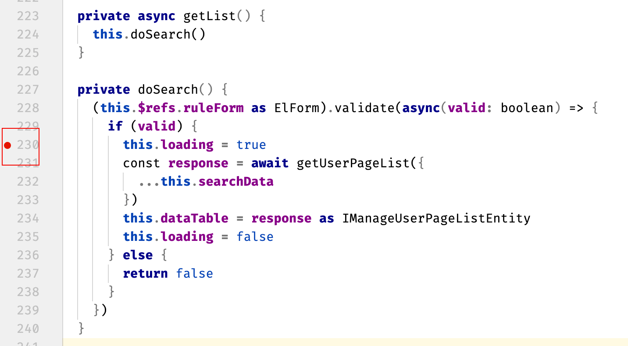Click gutter line number 237
This screenshot has width=628, height=346.
[28, 274]
